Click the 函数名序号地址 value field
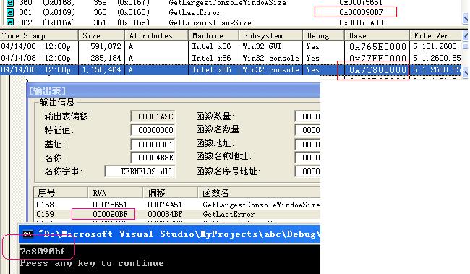The height and width of the screenshot is (274, 470). click(307, 171)
